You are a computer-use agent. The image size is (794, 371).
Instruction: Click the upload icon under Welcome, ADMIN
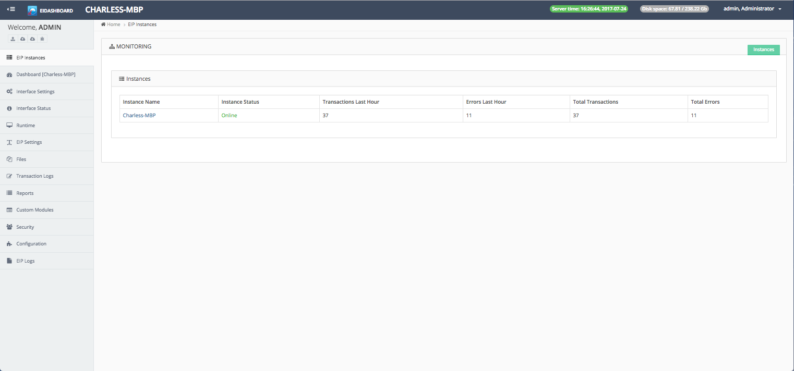tap(13, 39)
